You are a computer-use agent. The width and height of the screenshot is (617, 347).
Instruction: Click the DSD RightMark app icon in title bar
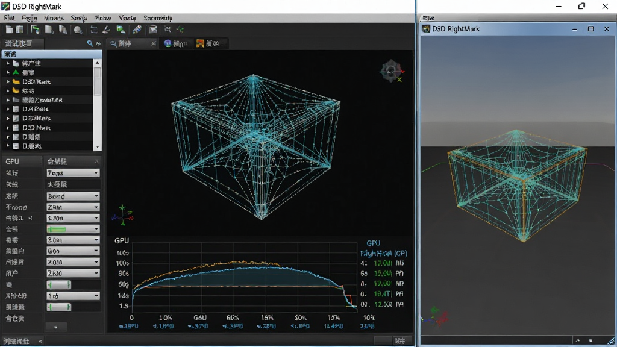click(5, 6)
